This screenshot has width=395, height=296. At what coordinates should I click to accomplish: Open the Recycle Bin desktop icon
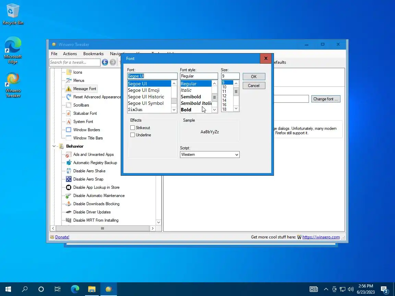coord(13,14)
